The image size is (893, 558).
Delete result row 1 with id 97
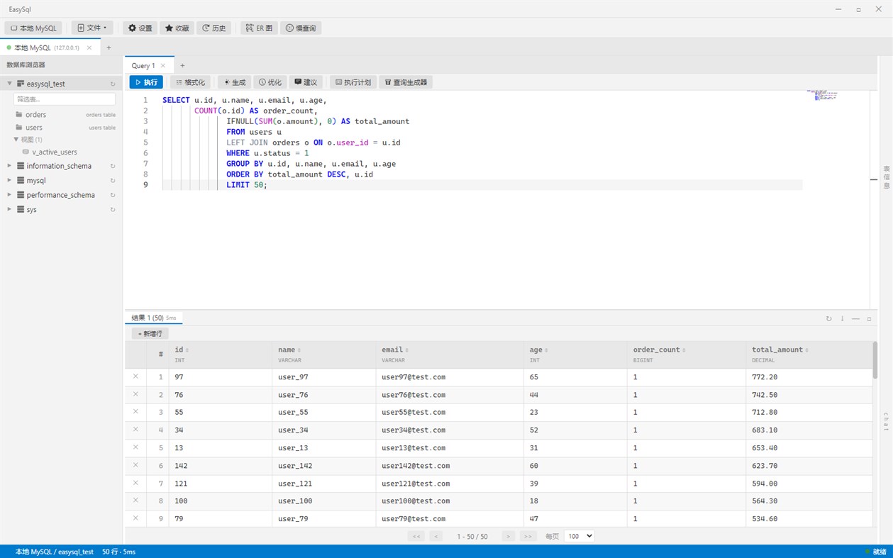tap(135, 376)
